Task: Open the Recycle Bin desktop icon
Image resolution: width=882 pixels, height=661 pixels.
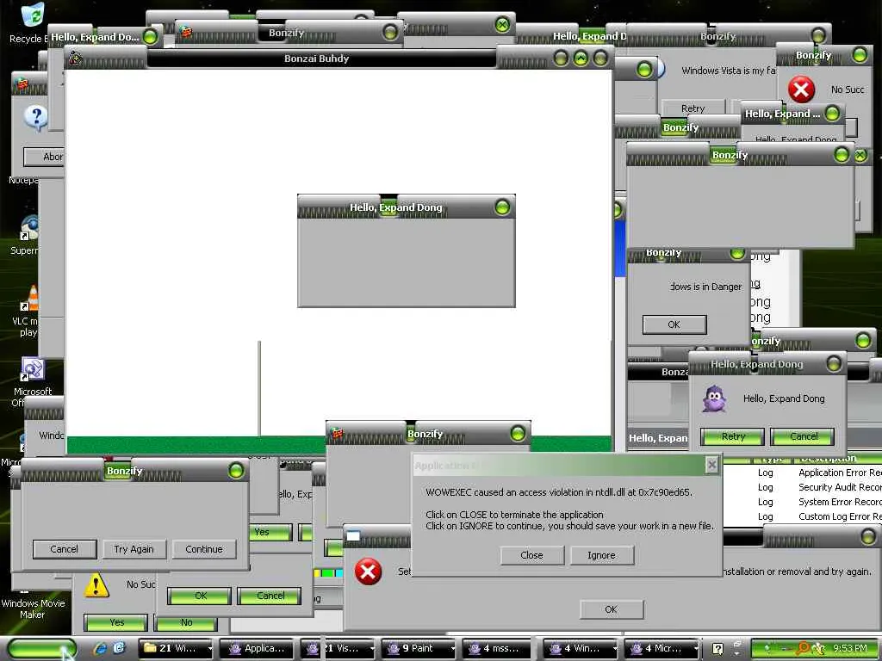Action: [31, 15]
